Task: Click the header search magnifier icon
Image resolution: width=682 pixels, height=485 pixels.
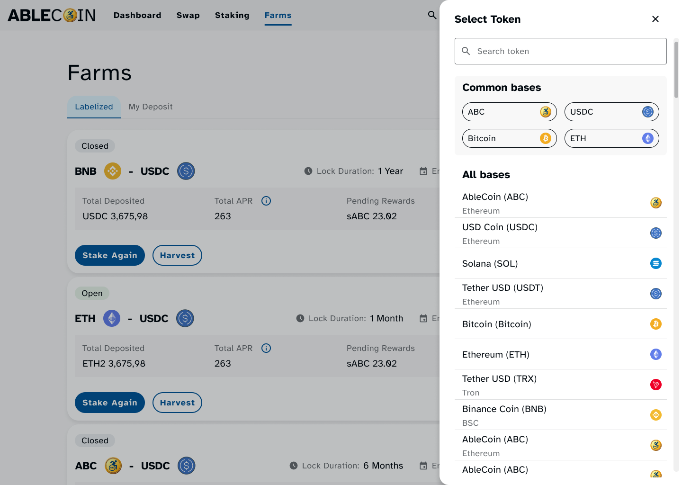Action: [x=432, y=15]
